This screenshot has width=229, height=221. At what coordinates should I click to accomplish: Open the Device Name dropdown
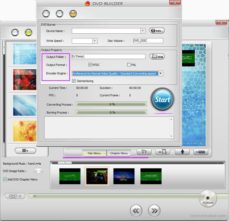pyautogui.click(x=143, y=31)
